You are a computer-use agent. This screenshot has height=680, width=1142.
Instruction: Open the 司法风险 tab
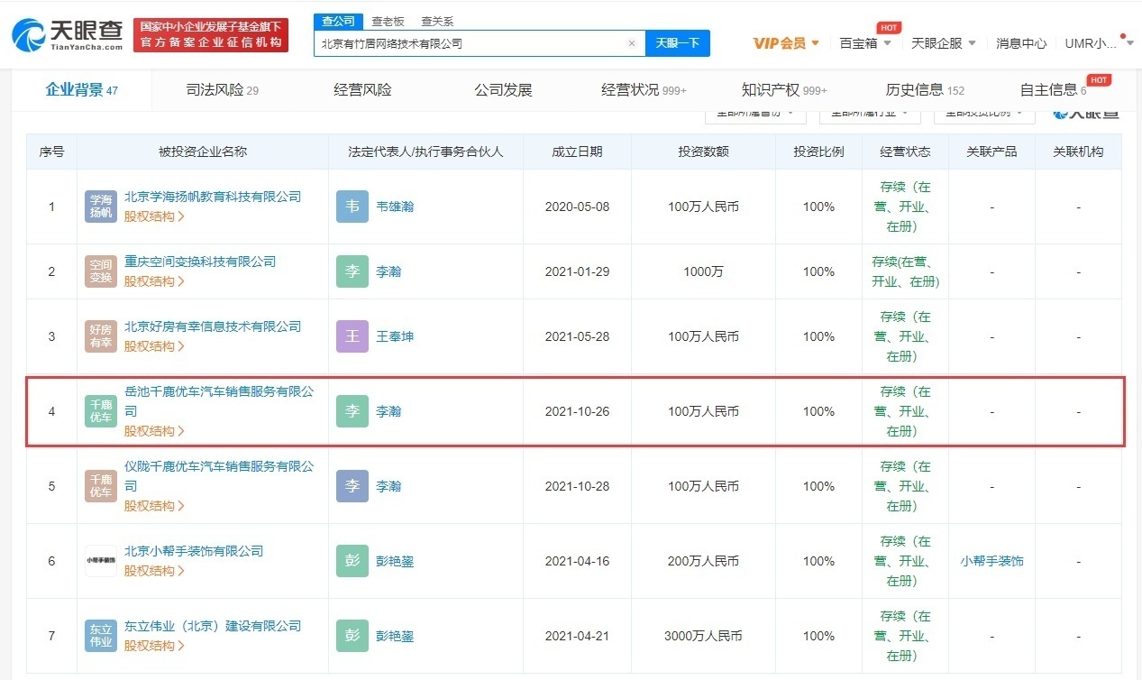tap(222, 90)
